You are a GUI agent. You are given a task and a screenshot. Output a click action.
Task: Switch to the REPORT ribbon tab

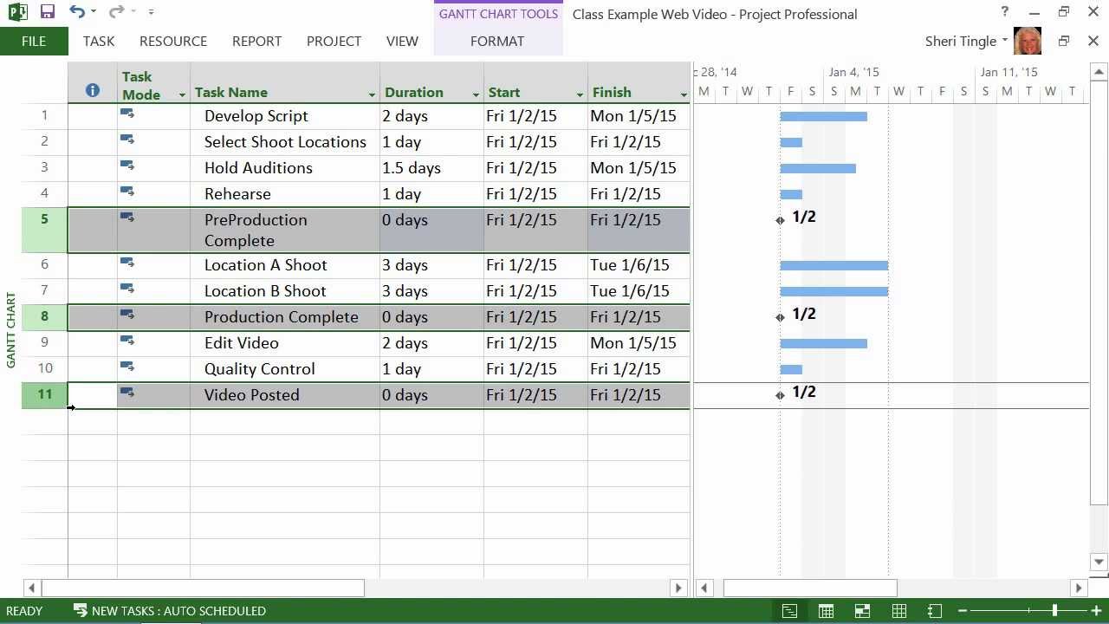click(256, 41)
